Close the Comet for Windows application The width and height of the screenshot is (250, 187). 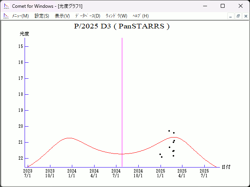(x=241, y=6)
